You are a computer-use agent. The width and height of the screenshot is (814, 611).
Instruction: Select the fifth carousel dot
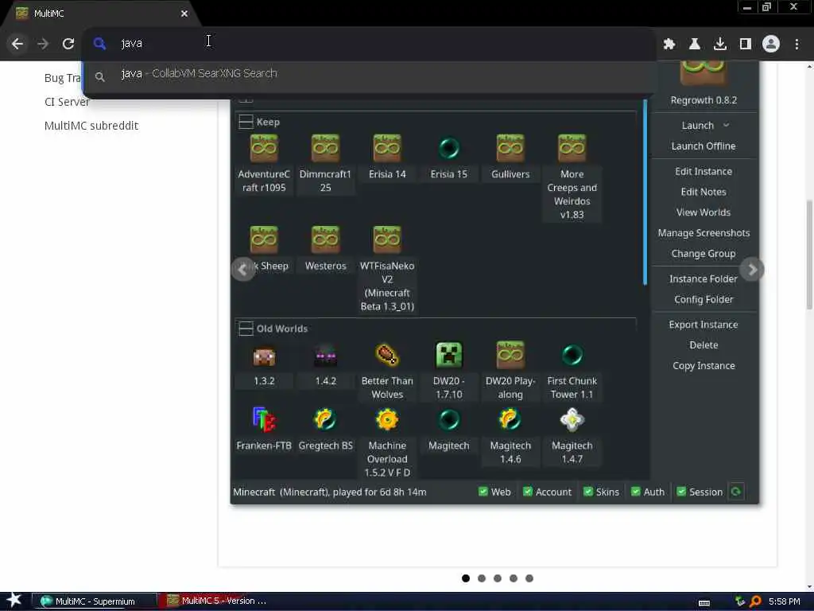point(529,578)
